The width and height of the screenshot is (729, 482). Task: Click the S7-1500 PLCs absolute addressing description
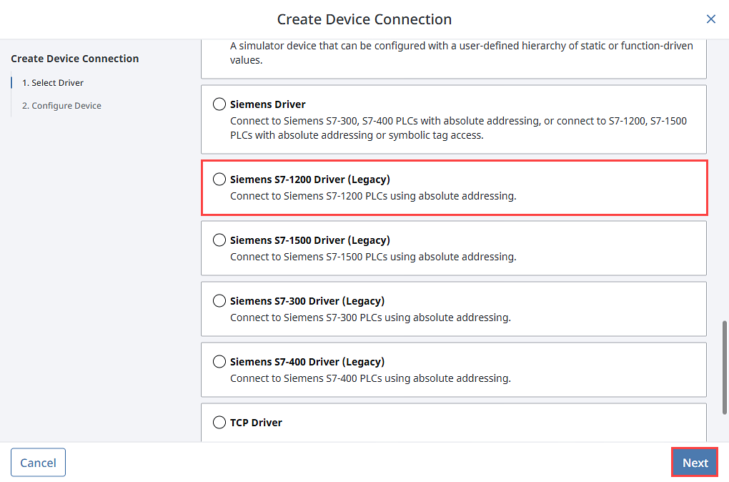[372, 257]
